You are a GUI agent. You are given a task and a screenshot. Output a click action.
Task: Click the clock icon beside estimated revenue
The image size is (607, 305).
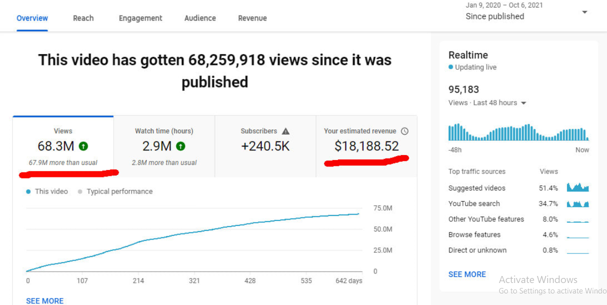[405, 131]
